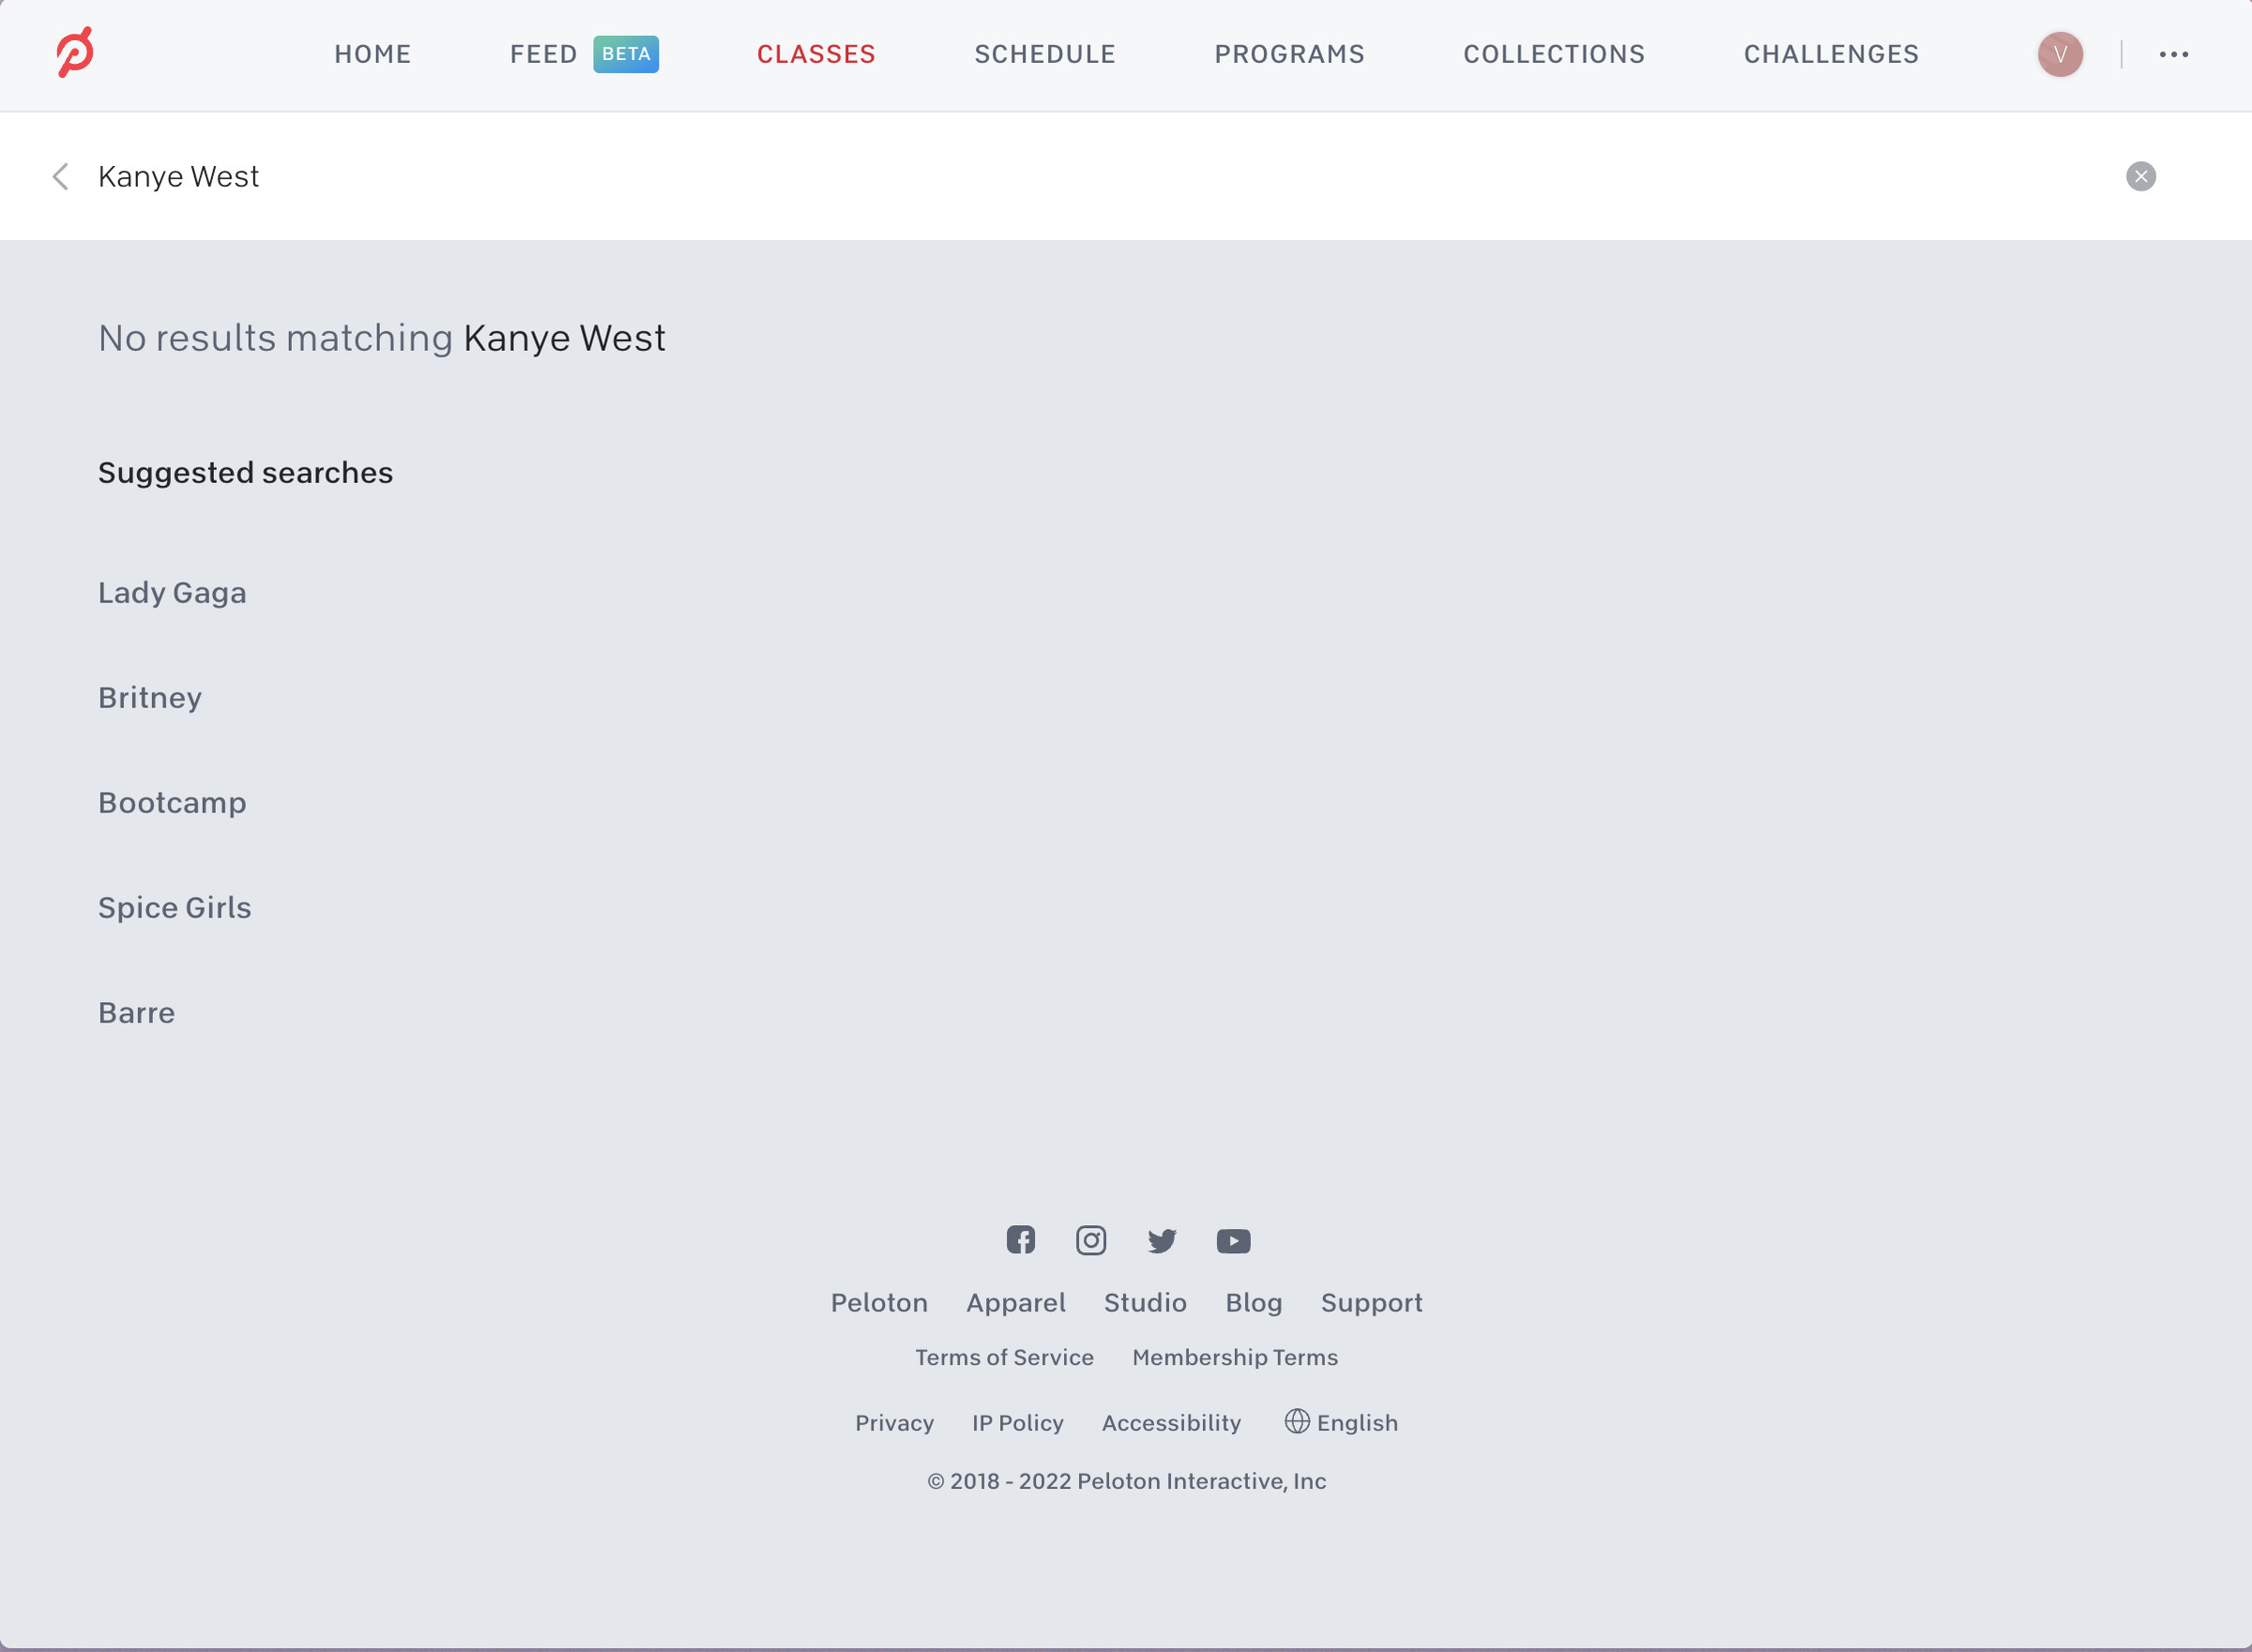The image size is (2252, 1652).
Task: Clear the search field with the X icon
Action: (x=2141, y=176)
